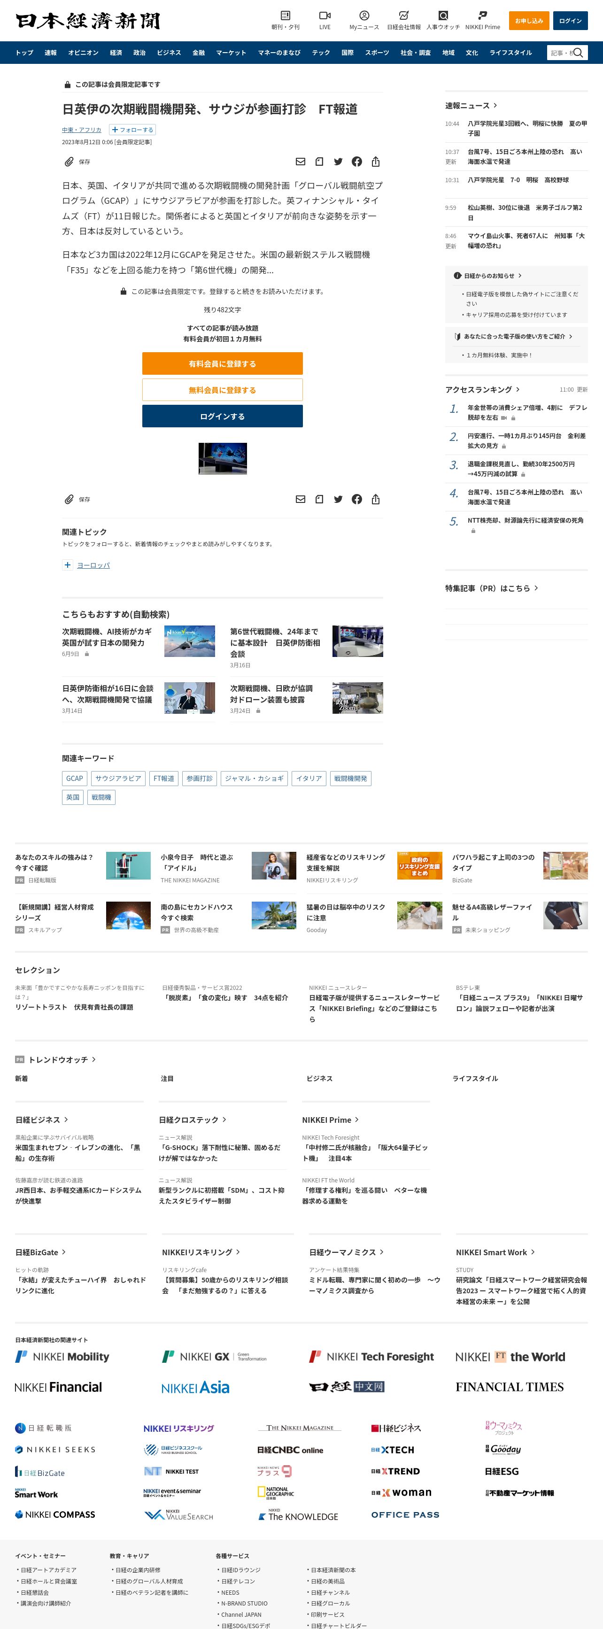Open 特集記事（PR）はこちら chevron link

tap(536, 588)
